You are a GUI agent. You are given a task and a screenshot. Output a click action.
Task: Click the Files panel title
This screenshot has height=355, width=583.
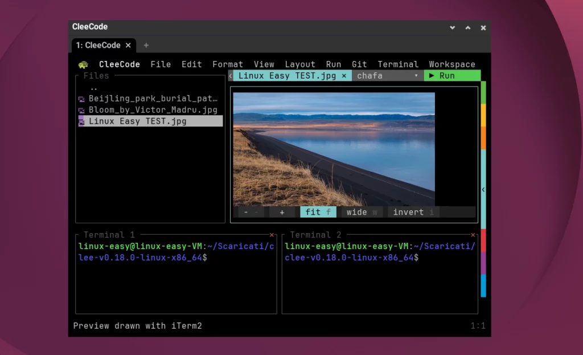(96, 76)
